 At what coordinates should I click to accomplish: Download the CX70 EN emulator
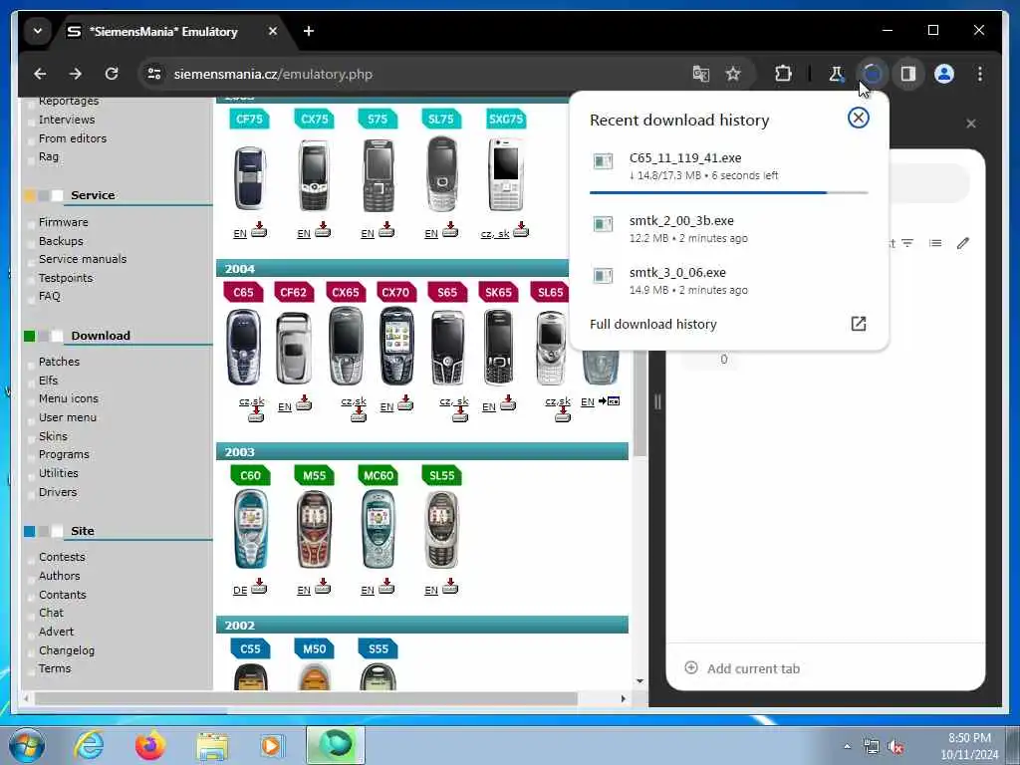(405, 404)
